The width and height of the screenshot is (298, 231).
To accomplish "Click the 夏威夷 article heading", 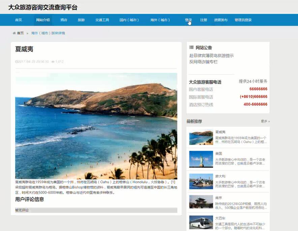I will (x=24, y=49).
